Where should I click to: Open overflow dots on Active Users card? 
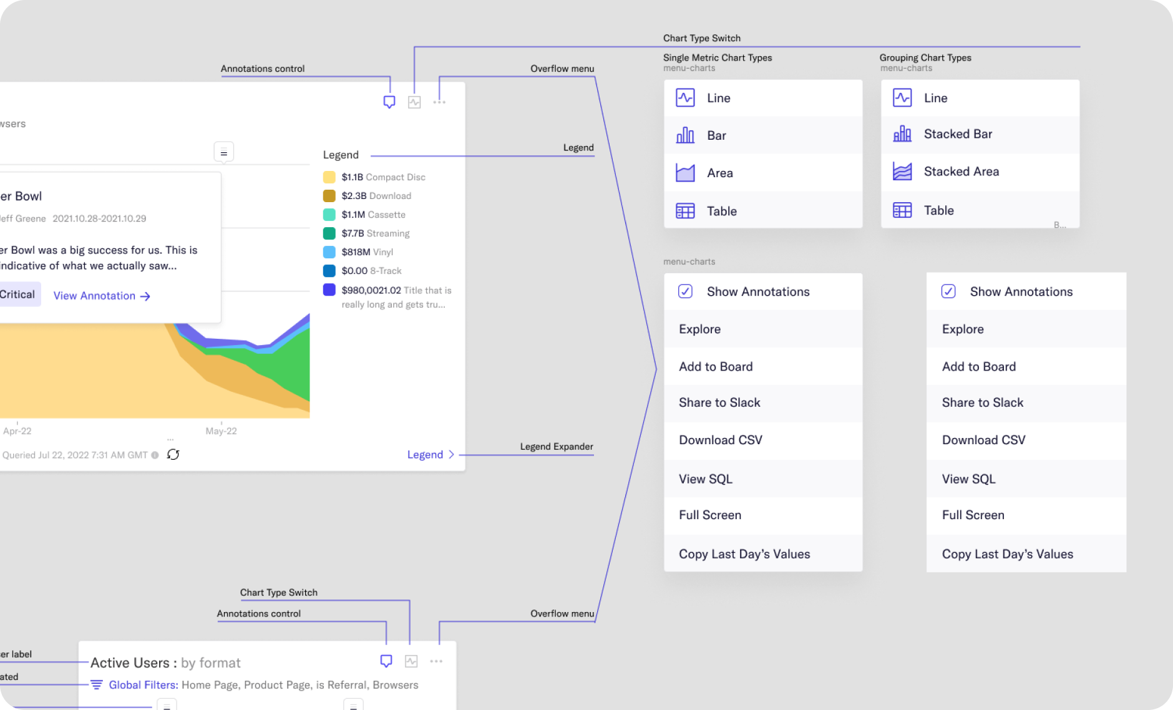(436, 661)
